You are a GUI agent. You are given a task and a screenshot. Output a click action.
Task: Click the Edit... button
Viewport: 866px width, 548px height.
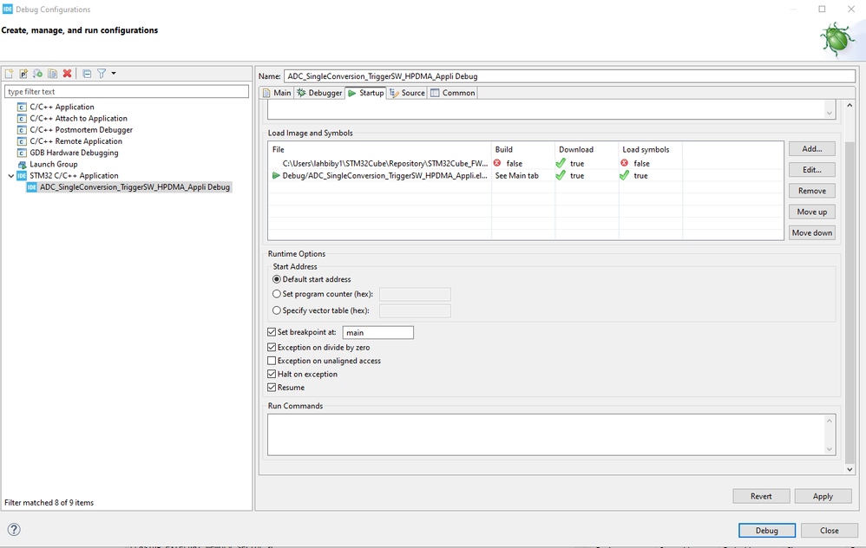pyautogui.click(x=812, y=170)
